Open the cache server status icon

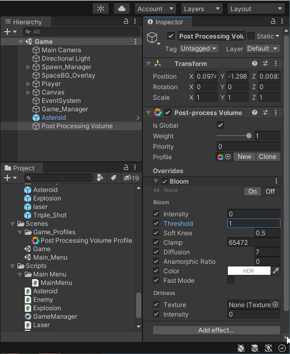255,348
